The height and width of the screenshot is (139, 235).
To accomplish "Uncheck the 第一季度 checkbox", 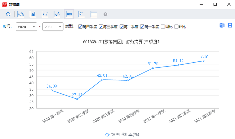I will coord(142,27).
